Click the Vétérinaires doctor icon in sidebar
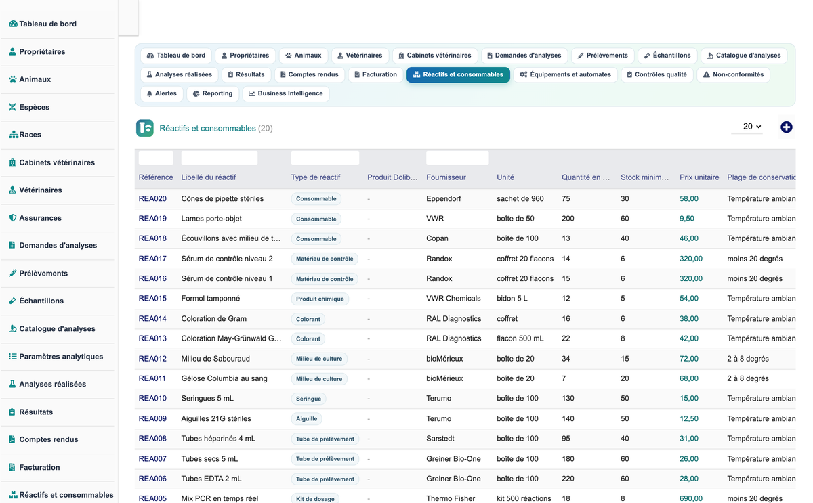This screenshot has width=813, height=503. tap(13, 190)
